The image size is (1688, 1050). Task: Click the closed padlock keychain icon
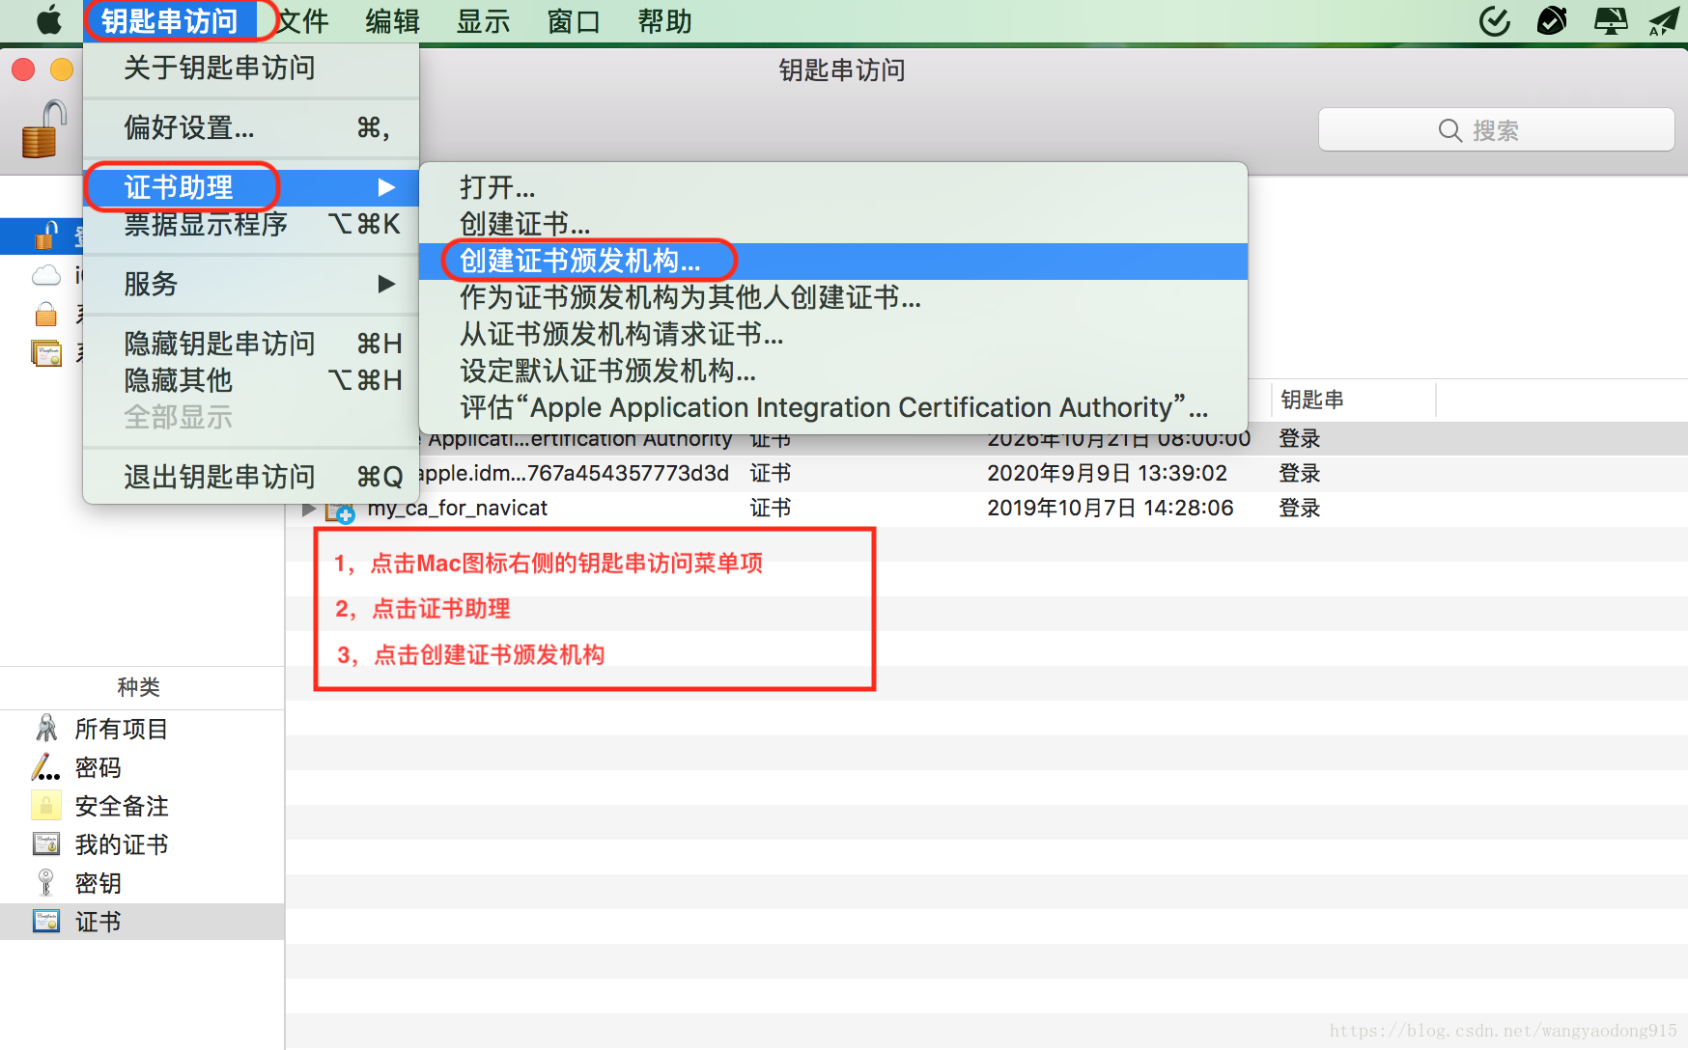45,314
